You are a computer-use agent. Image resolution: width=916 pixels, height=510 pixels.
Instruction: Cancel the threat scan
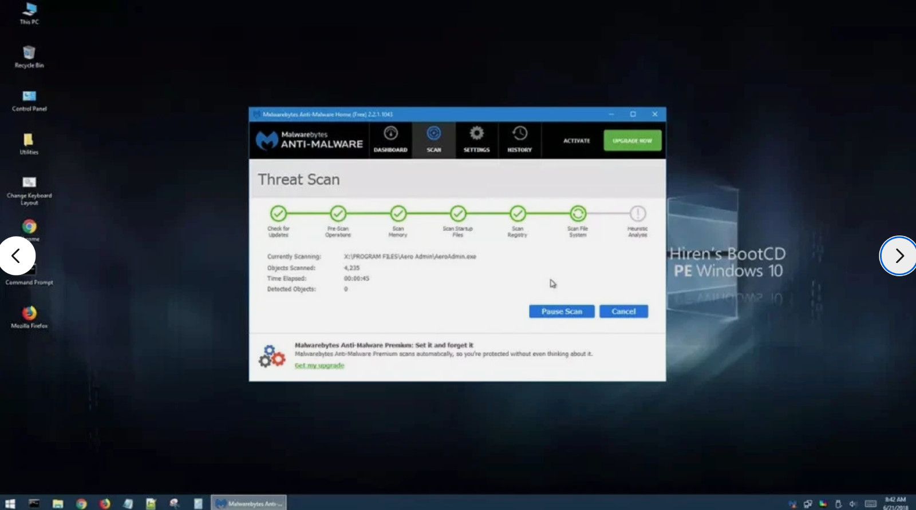tap(623, 312)
